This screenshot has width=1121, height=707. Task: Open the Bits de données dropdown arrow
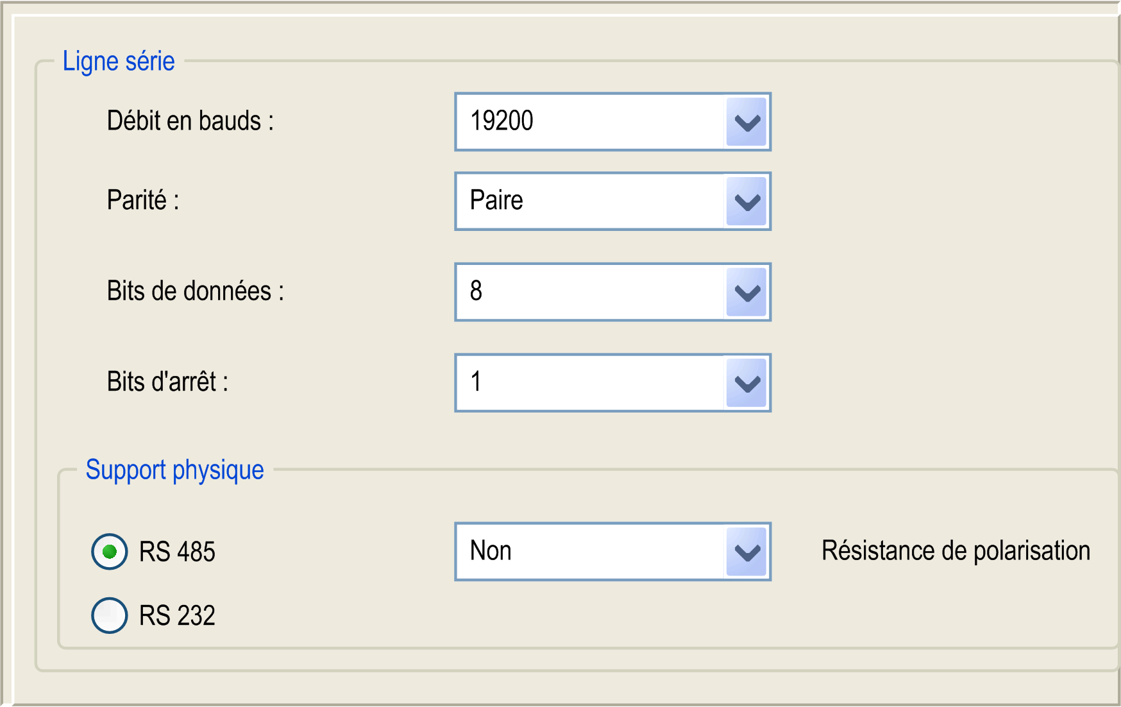pyautogui.click(x=746, y=293)
